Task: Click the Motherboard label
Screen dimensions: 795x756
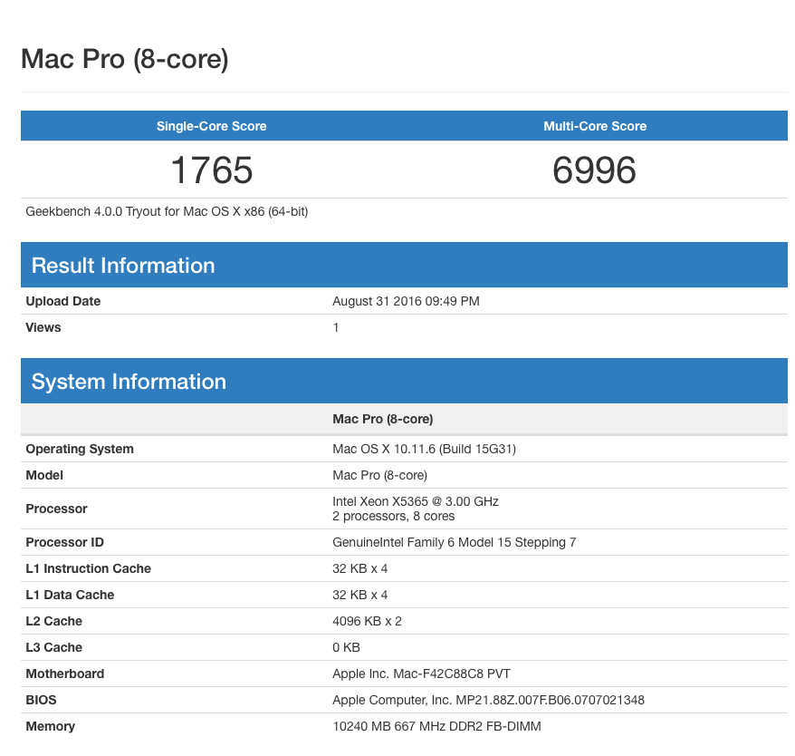Action: tap(65, 674)
